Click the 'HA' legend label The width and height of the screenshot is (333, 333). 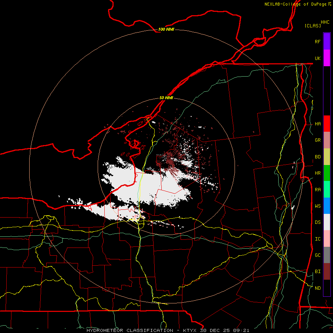point(317,124)
